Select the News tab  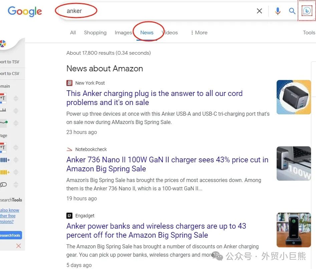coord(147,33)
